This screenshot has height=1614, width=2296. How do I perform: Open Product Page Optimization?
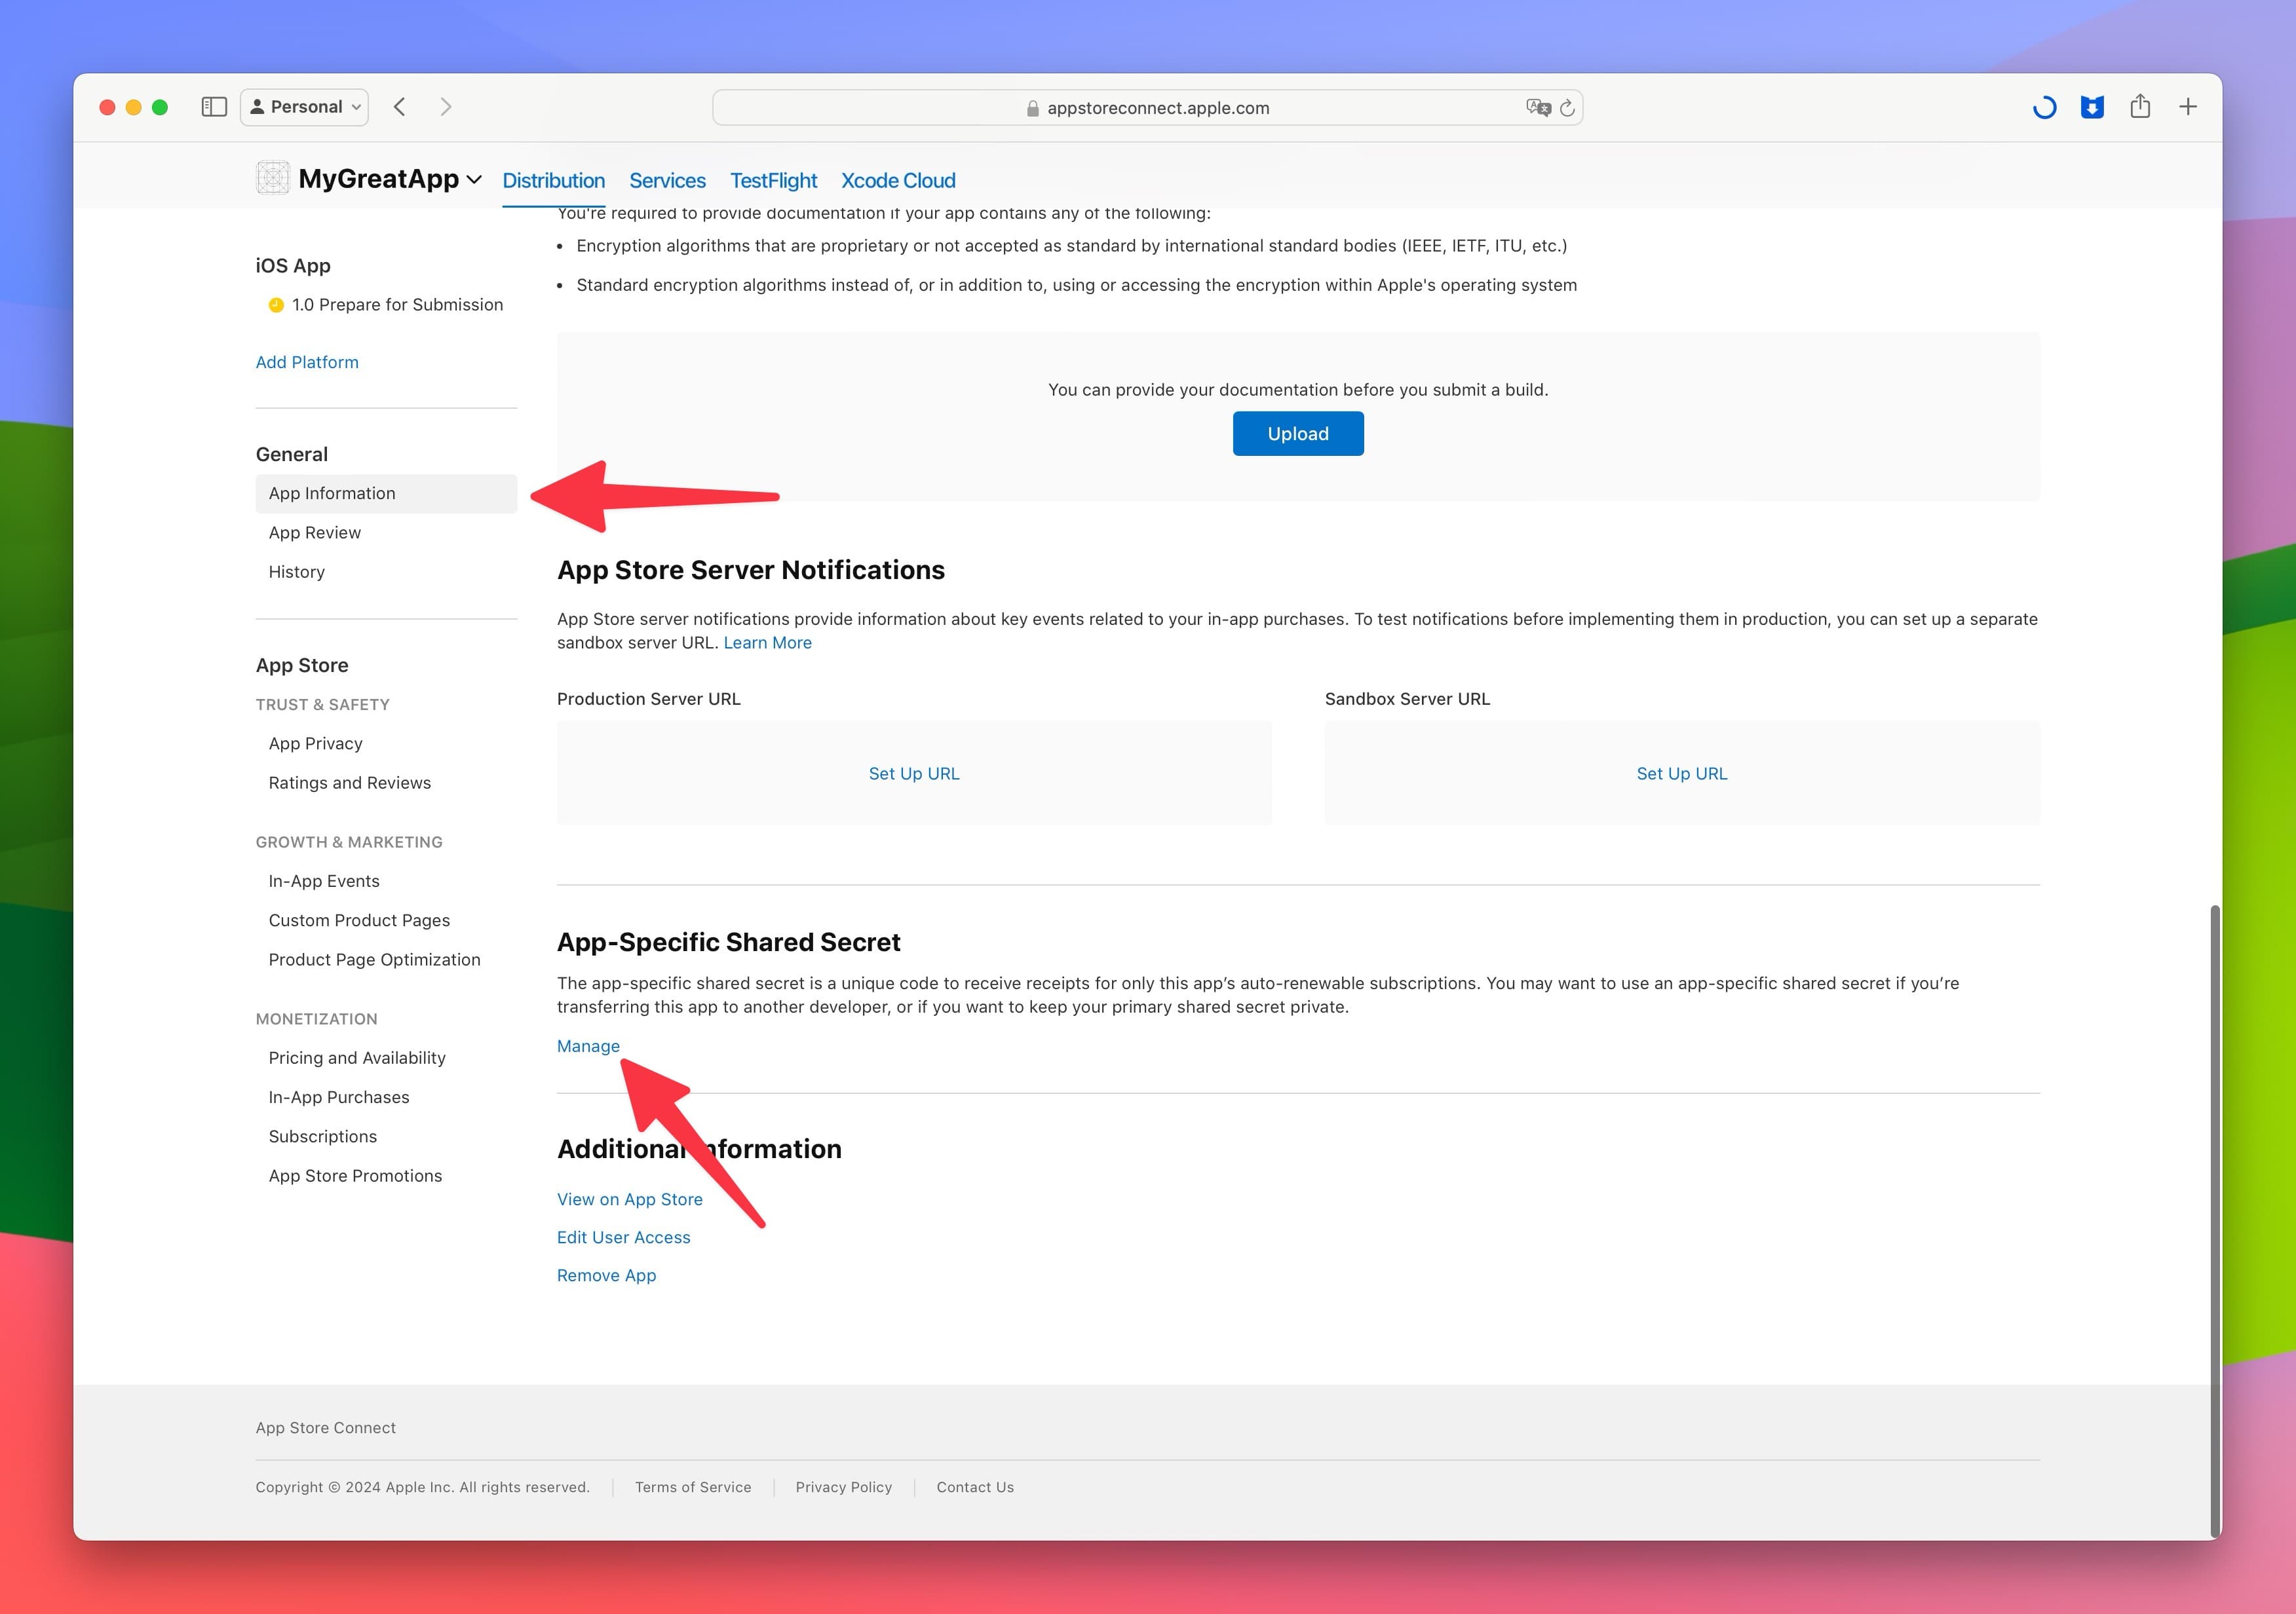(375, 960)
